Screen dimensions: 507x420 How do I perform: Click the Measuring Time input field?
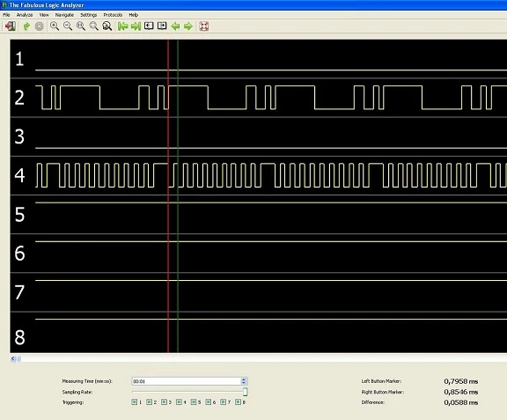(187, 381)
